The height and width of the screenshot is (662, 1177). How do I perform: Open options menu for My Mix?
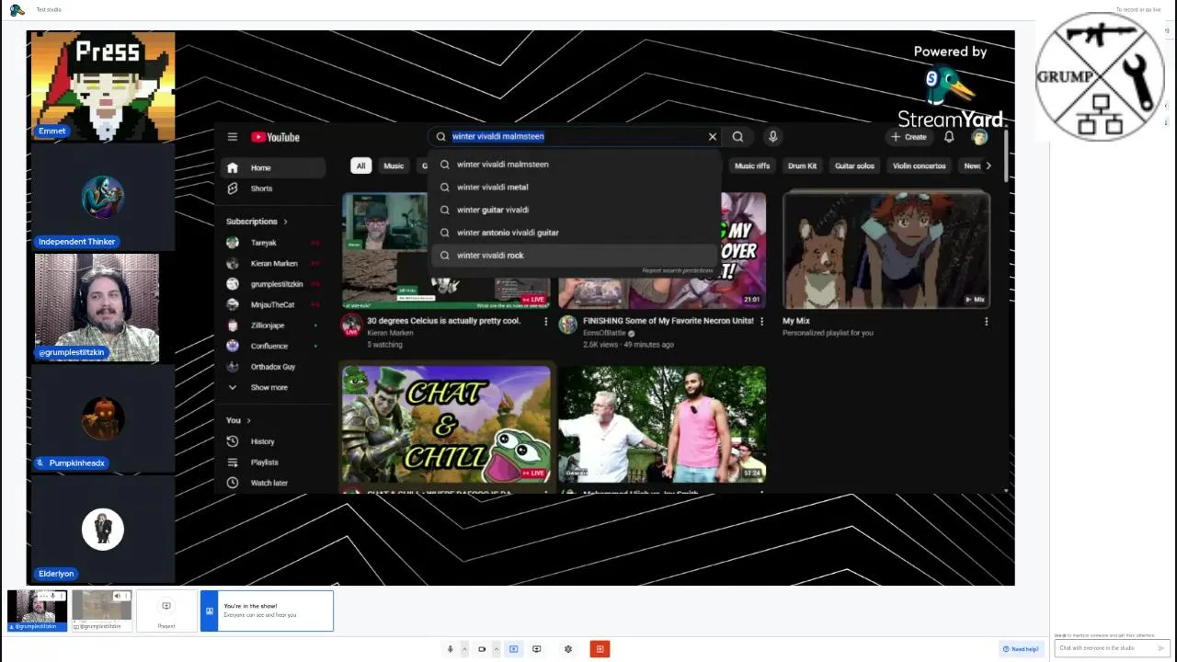coord(986,321)
